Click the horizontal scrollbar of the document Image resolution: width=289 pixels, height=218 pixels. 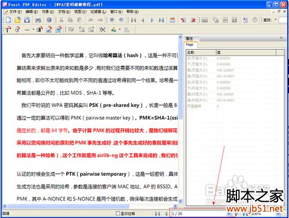click(x=69, y=206)
